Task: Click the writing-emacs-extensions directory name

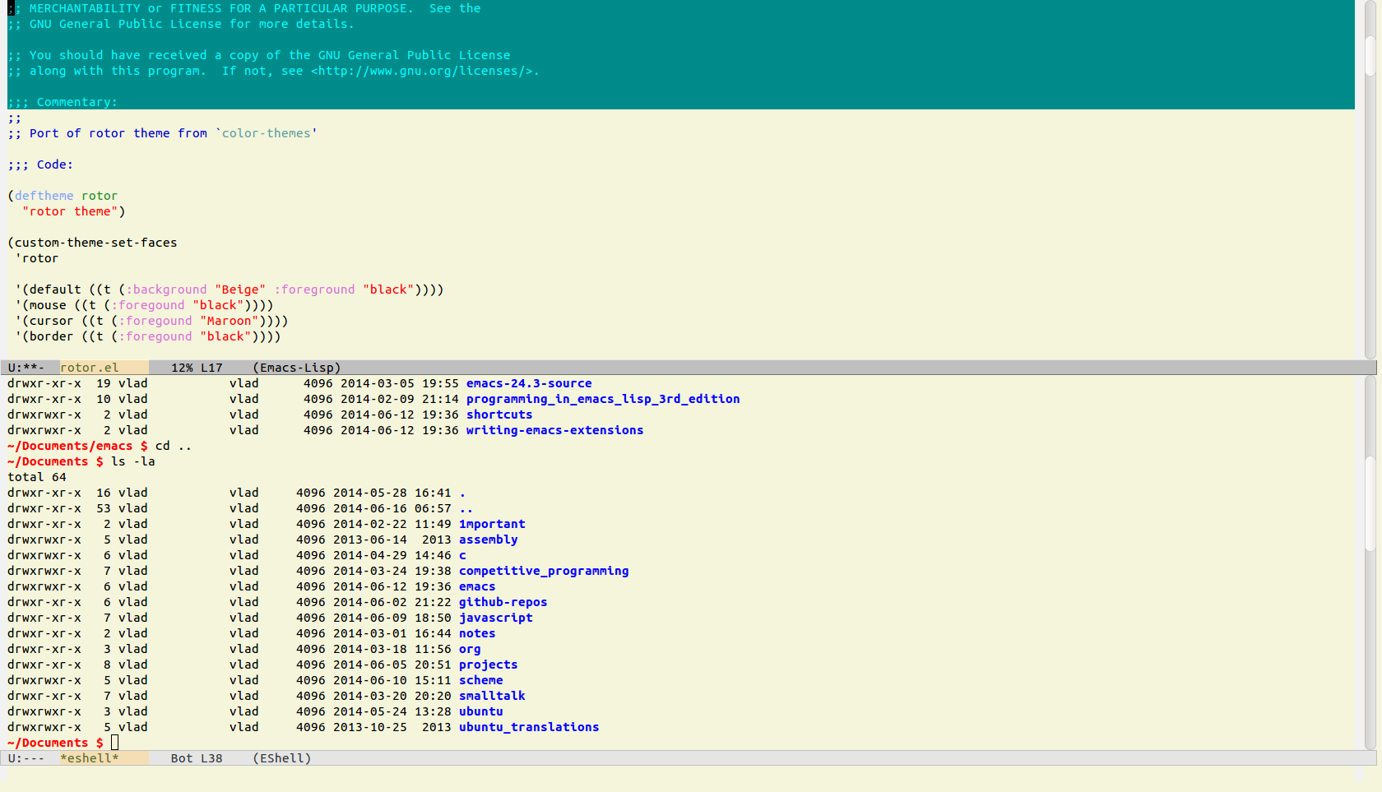Action: (x=554, y=430)
